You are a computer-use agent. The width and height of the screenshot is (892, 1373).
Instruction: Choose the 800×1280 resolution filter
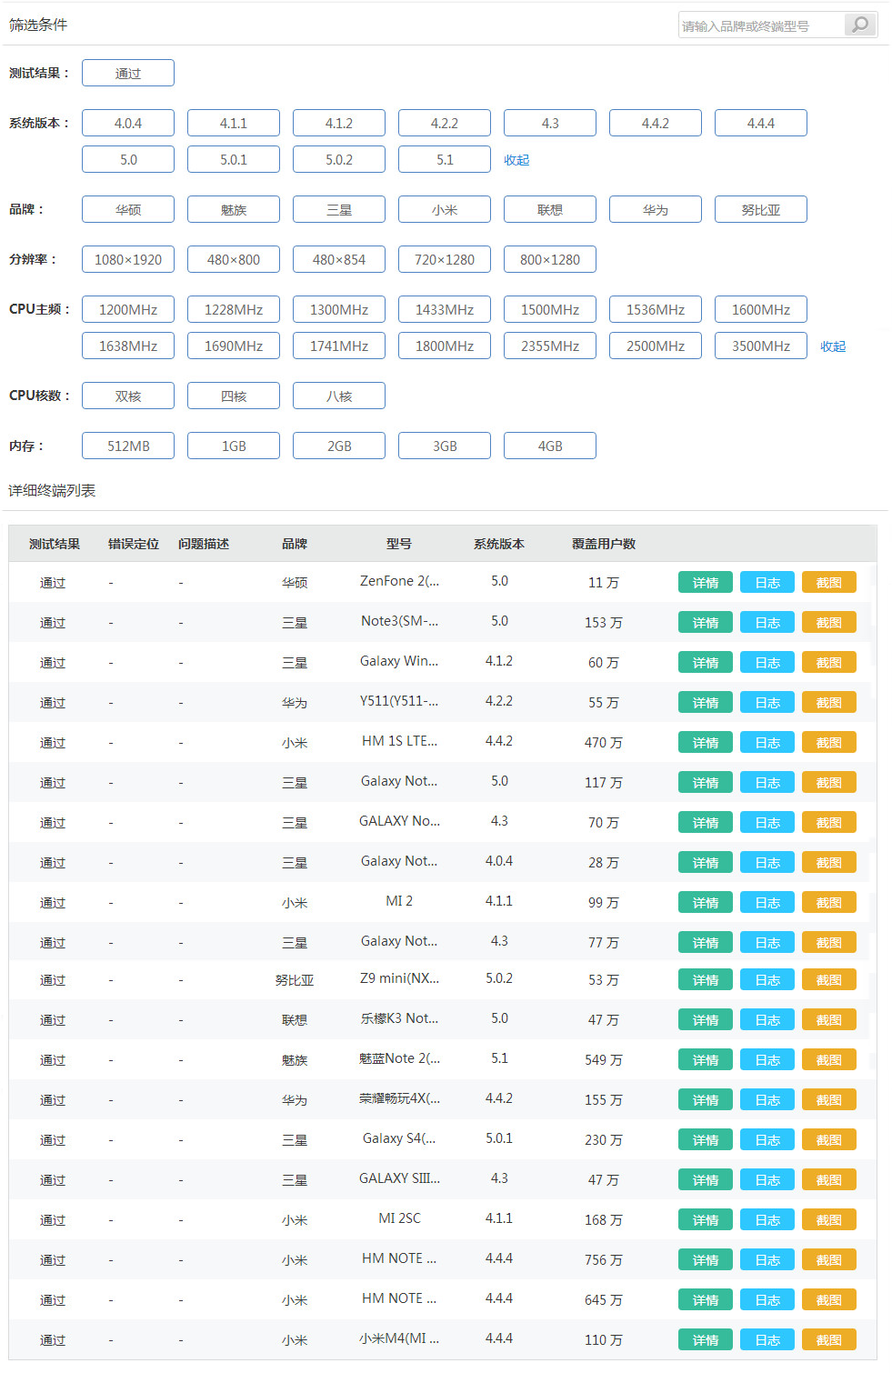(x=550, y=259)
